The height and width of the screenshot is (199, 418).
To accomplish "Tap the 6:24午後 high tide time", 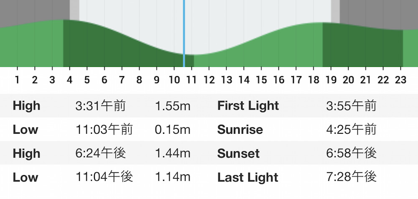I will [x=100, y=153].
